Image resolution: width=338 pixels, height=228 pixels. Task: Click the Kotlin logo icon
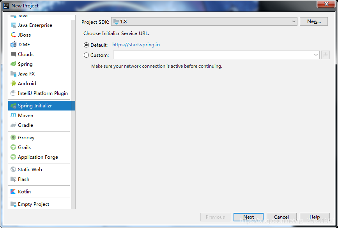pos(13,191)
